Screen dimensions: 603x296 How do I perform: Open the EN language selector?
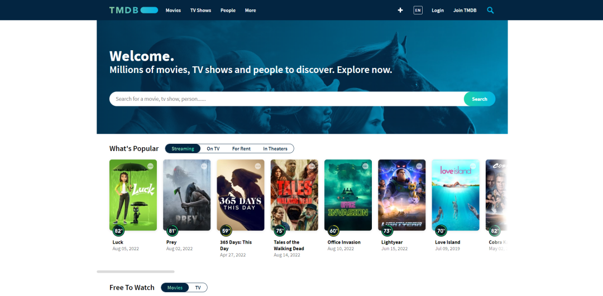click(418, 11)
